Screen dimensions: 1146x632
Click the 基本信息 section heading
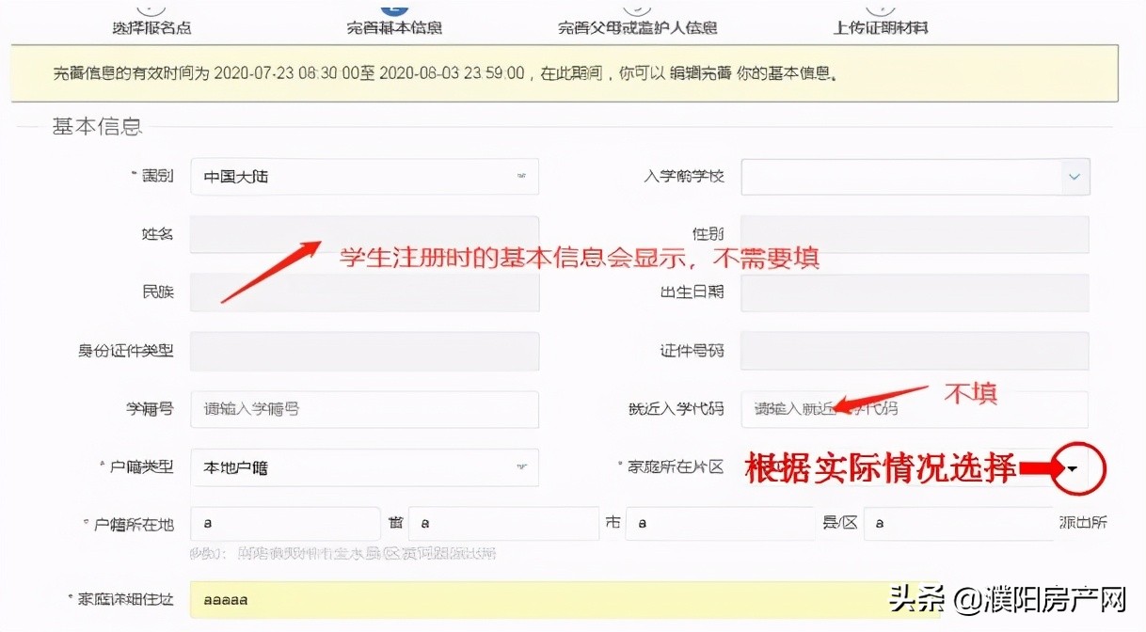point(97,126)
